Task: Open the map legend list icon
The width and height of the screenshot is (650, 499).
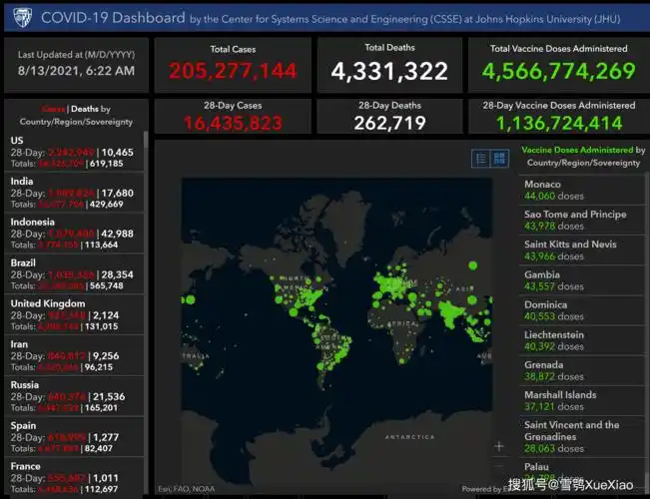Action: click(x=480, y=159)
